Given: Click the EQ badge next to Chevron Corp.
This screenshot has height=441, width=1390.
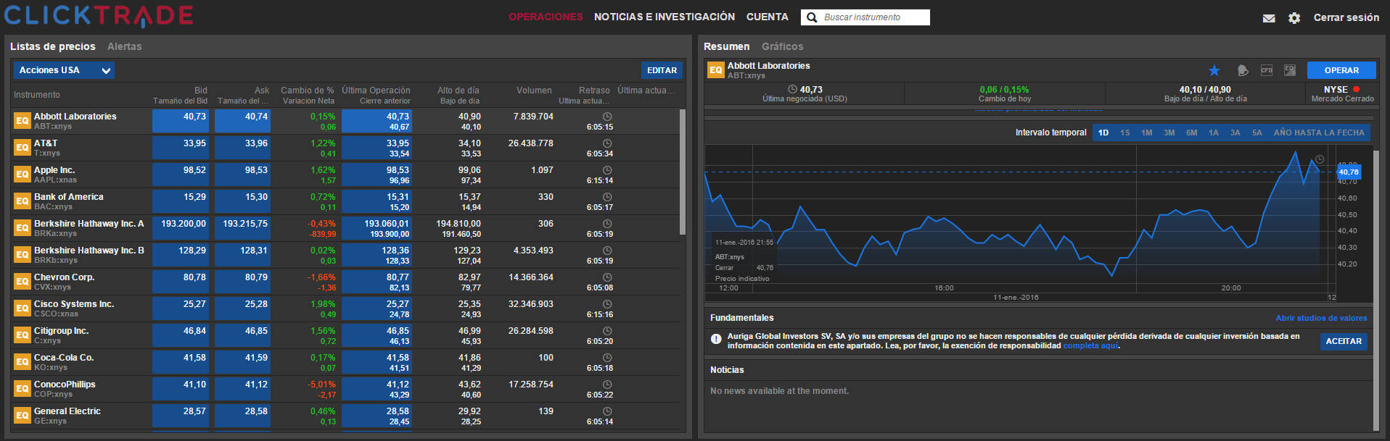Looking at the screenshot, I should tap(22, 282).
